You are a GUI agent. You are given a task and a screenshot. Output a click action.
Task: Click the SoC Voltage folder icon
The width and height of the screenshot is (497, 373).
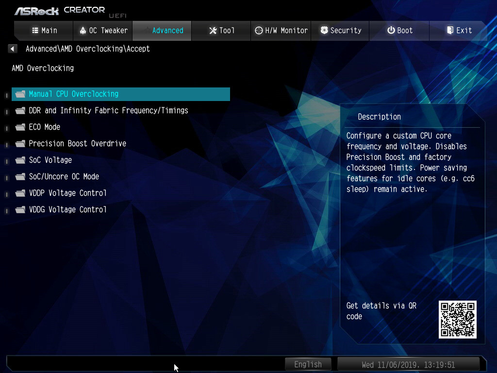pos(20,160)
